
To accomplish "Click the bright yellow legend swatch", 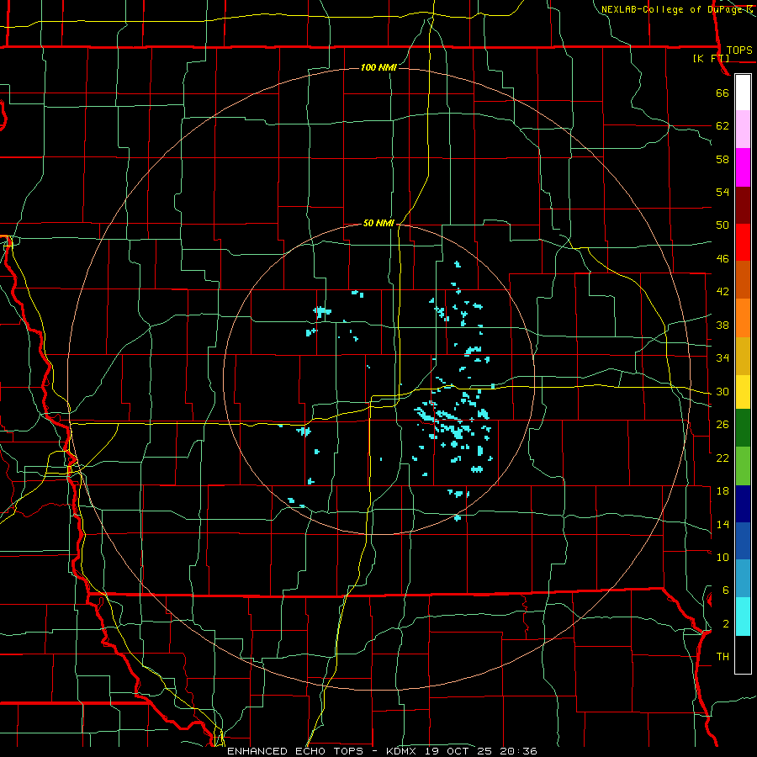I will (x=743, y=392).
